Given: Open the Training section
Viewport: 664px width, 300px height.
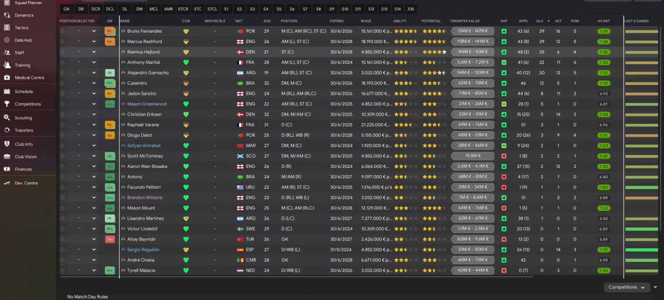Looking at the screenshot, I should coord(22,65).
